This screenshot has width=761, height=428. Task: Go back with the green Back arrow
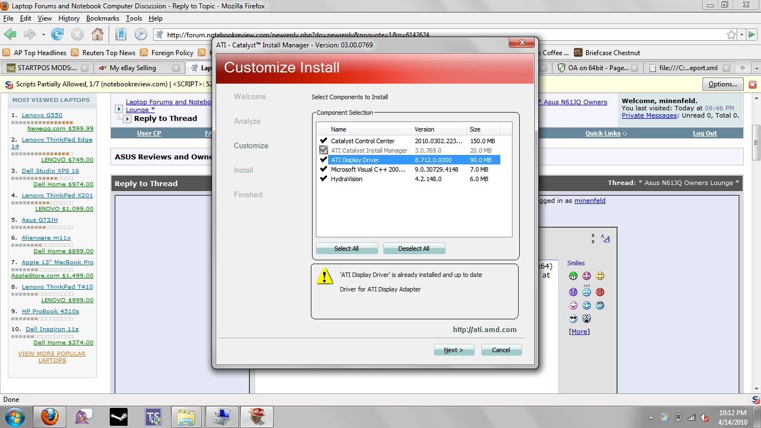10,34
